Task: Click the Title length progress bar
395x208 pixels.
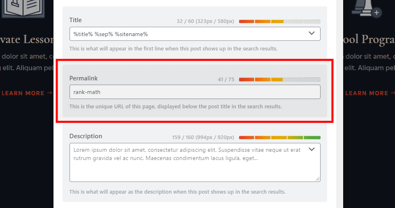Action: click(279, 21)
